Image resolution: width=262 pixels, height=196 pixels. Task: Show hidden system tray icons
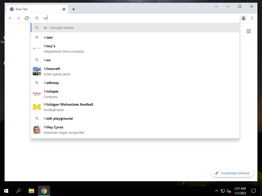pyautogui.click(x=216, y=191)
